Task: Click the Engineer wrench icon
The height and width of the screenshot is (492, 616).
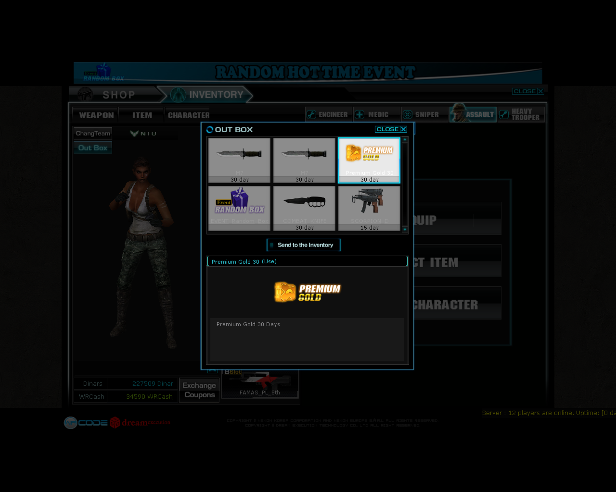Action: [311, 114]
